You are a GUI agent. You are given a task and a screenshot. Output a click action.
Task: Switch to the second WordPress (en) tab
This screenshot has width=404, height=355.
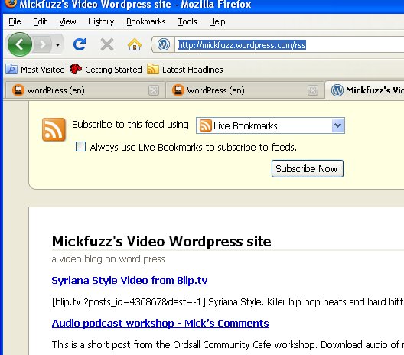point(245,90)
